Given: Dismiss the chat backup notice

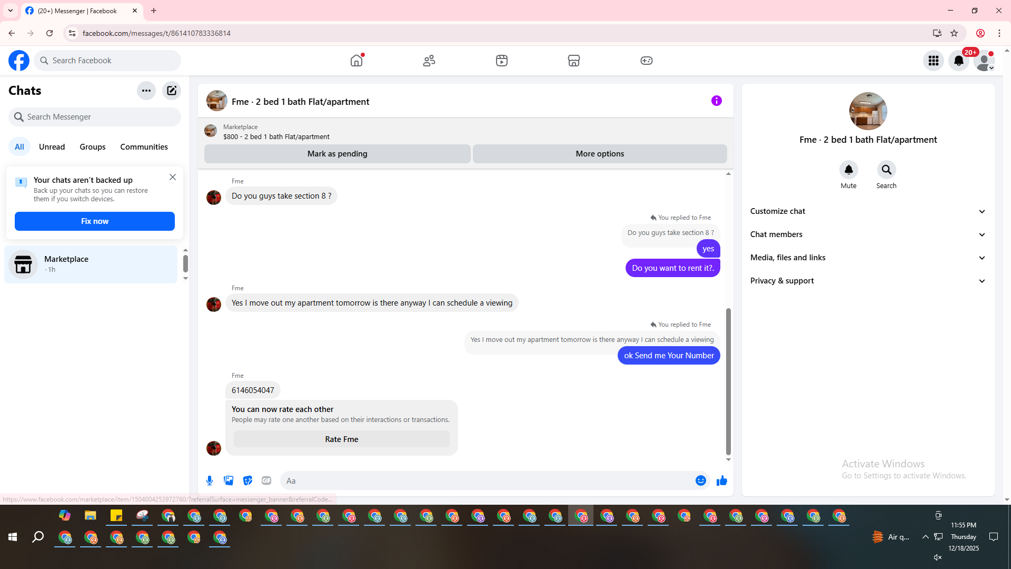Looking at the screenshot, I should (173, 177).
